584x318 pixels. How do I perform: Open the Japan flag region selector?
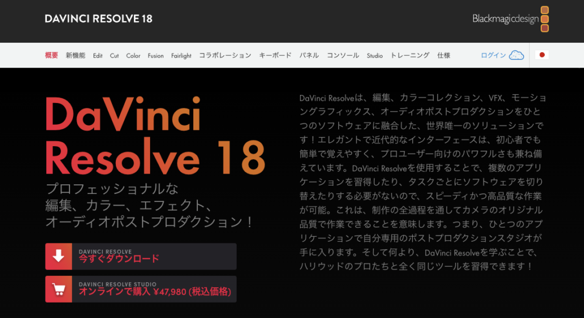tap(542, 55)
